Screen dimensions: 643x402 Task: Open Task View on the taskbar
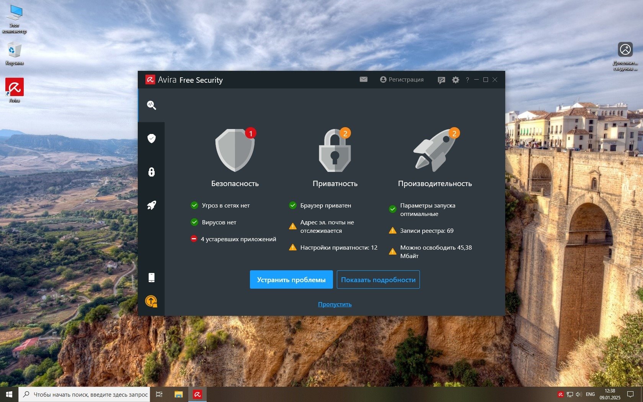tap(159, 394)
